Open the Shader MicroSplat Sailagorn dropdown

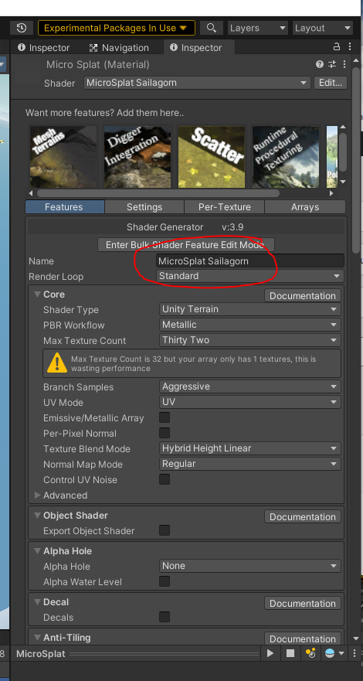click(197, 83)
